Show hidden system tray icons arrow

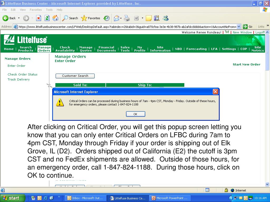pos(231,198)
